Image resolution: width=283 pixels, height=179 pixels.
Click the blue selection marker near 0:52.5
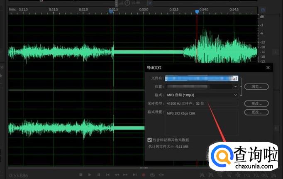coord(111,12)
